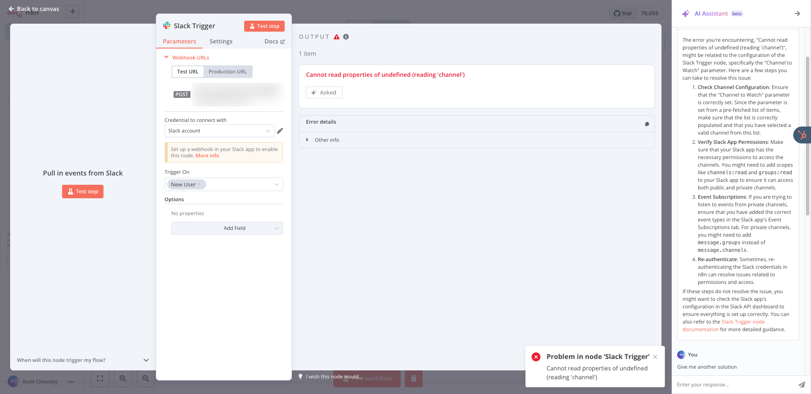Click the You avatar in assistant chat
Viewport: 811px width, 394px height.
[681, 355]
